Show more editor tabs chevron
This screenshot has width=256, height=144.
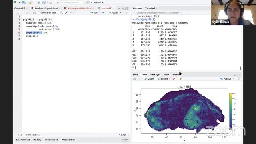(x=118, y=8)
